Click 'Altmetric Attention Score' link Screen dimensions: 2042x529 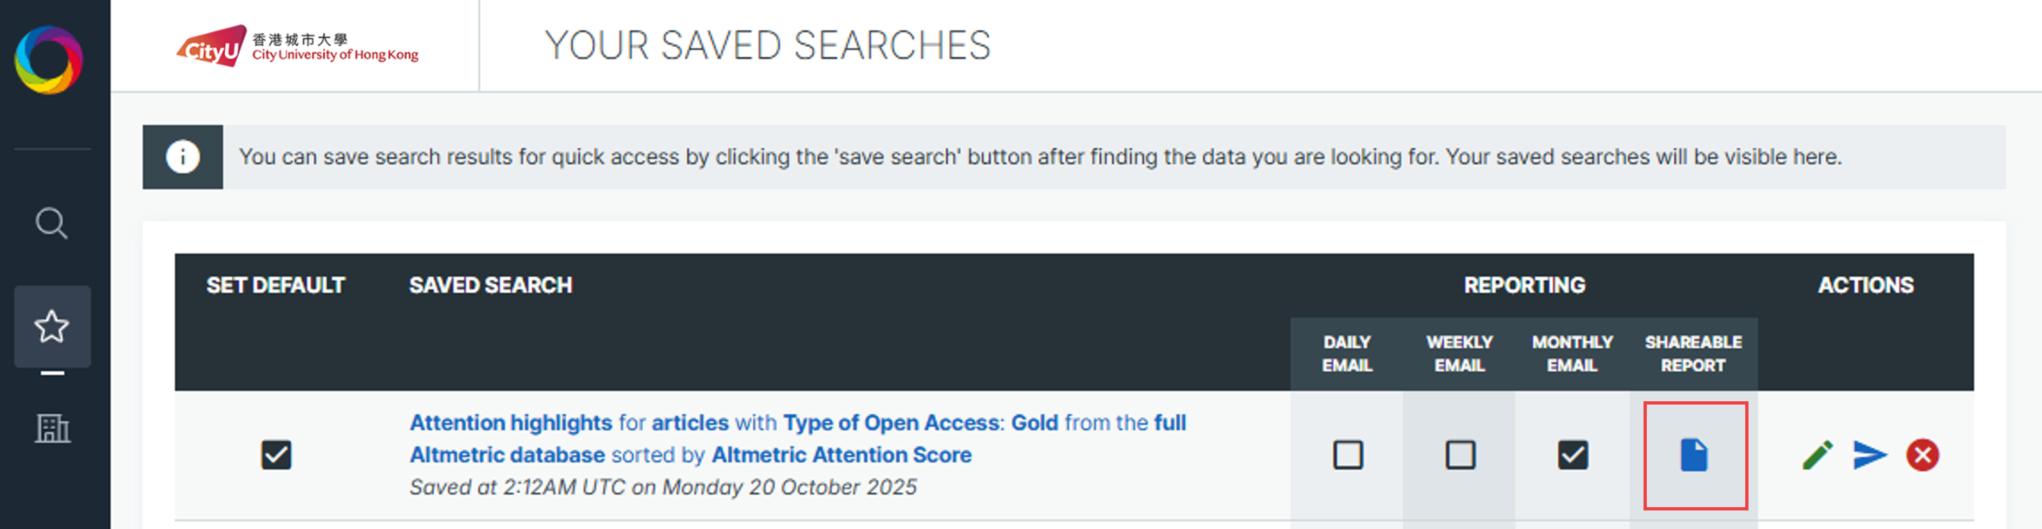pos(841,455)
